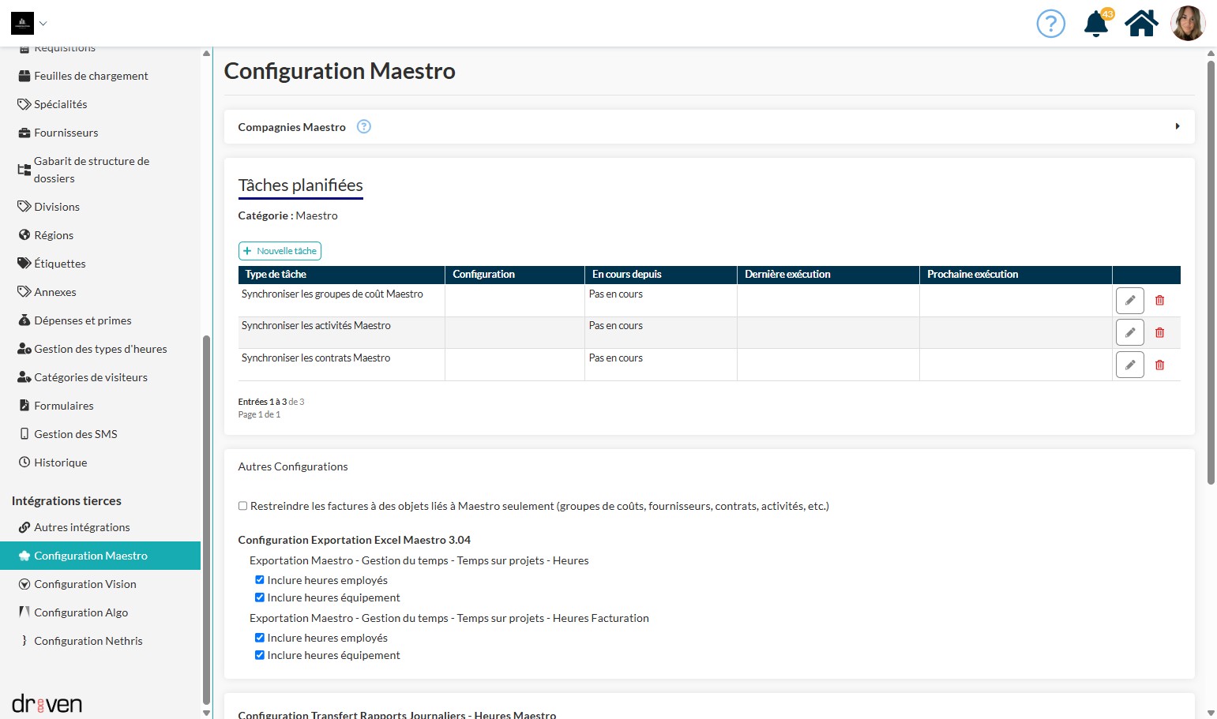Click 'Entrées 1 à 3 de 3' text
This screenshot has width=1217, height=719.
click(x=271, y=402)
